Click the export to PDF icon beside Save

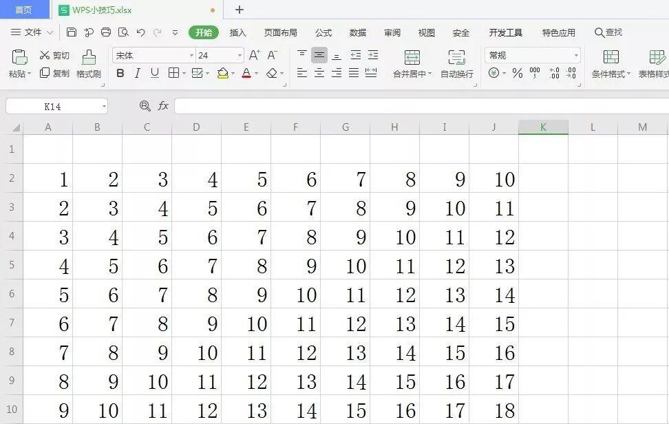pyautogui.click(x=89, y=32)
